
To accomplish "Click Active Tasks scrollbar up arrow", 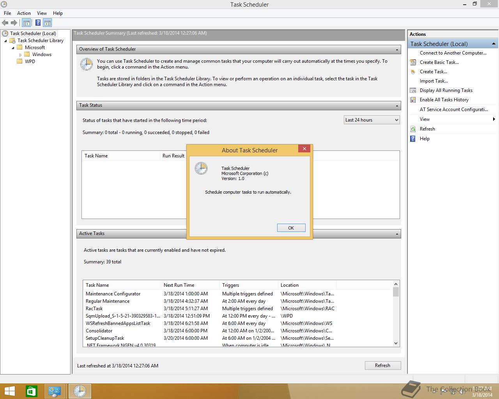I will (x=396, y=284).
